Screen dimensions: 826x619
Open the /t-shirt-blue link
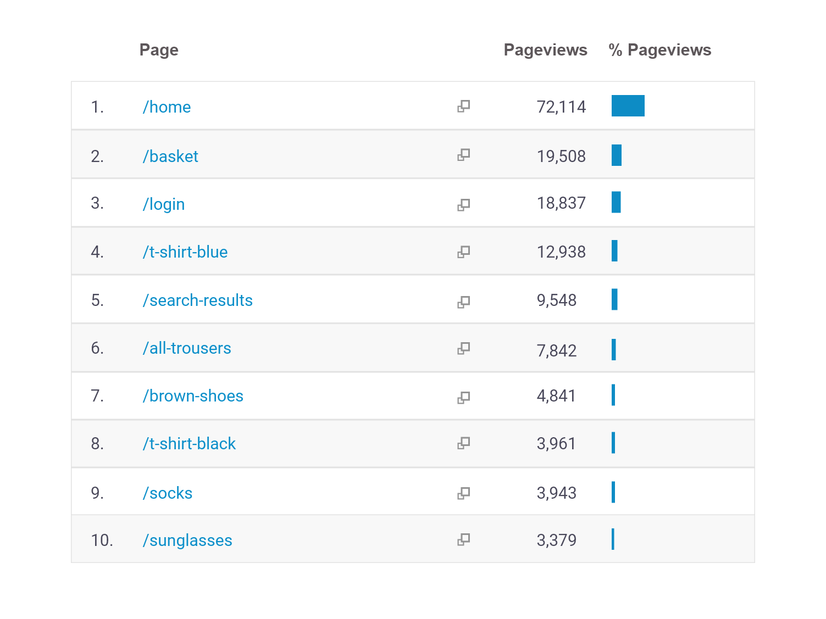pyautogui.click(x=185, y=252)
